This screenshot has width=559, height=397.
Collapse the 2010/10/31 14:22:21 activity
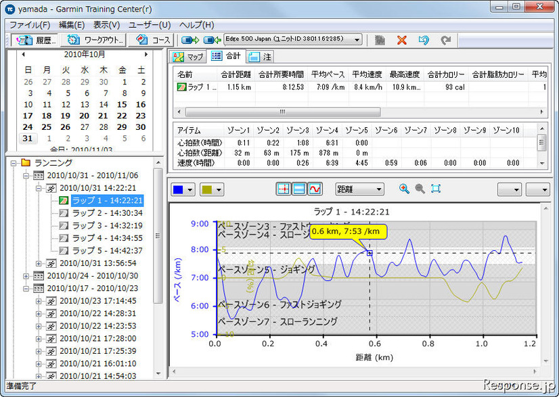click(39, 189)
